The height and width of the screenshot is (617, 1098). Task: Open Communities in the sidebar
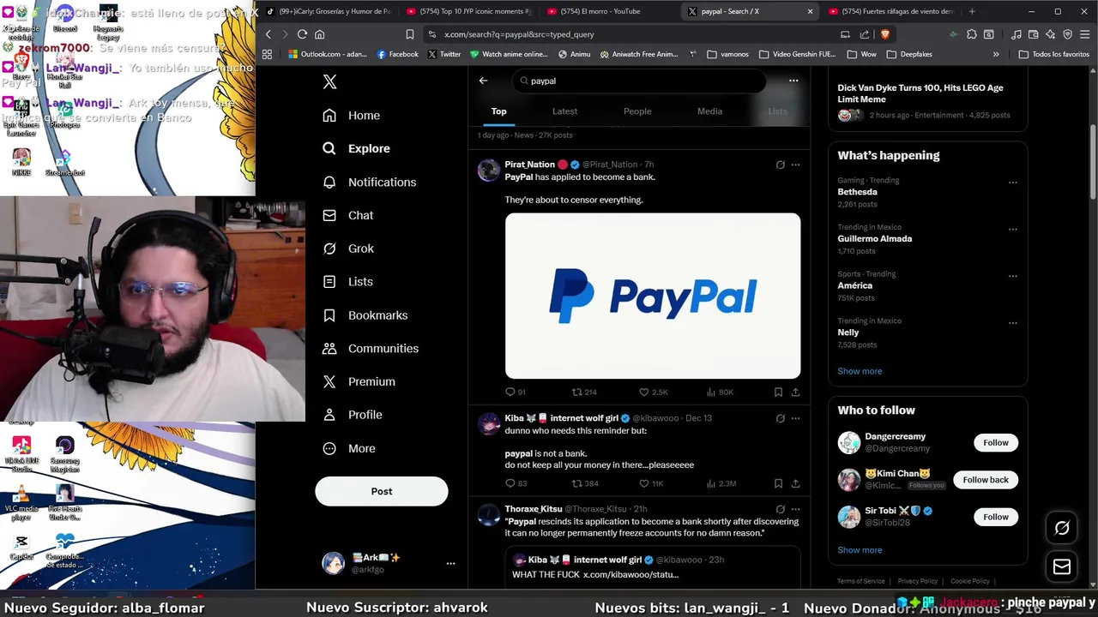371,349
